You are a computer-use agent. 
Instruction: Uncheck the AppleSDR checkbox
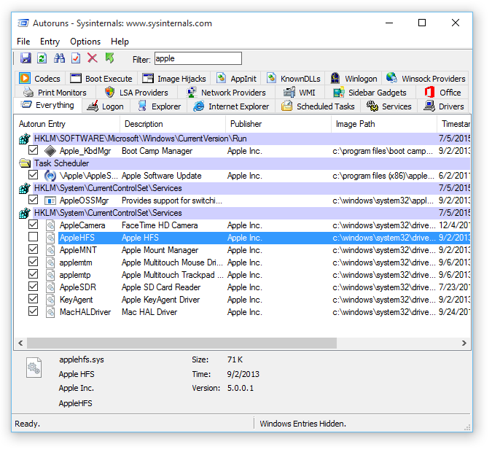coord(33,287)
